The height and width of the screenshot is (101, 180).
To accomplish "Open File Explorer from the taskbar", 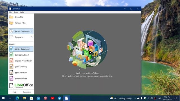I will coord(24,98).
